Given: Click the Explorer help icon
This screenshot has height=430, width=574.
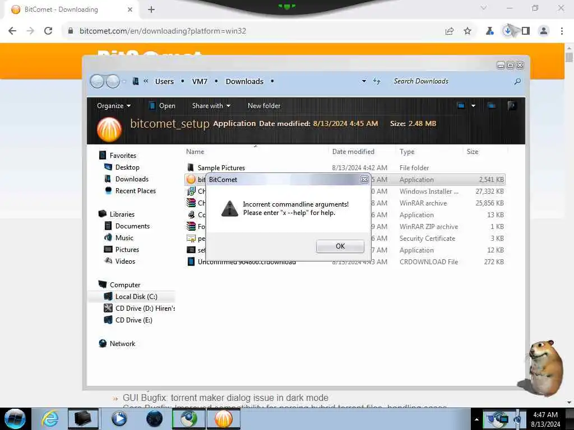Looking at the screenshot, I should (x=512, y=106).
